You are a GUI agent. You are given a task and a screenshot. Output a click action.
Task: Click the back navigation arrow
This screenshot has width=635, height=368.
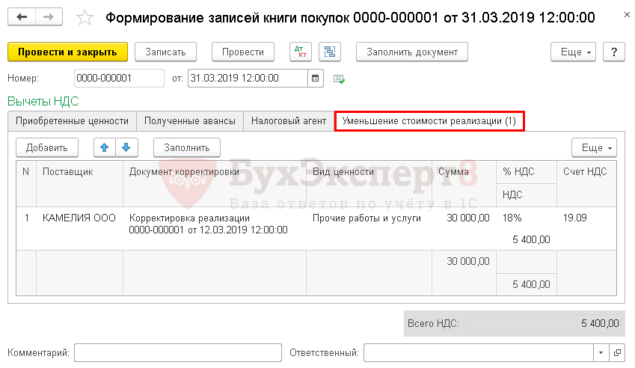(x=22, y=18)
